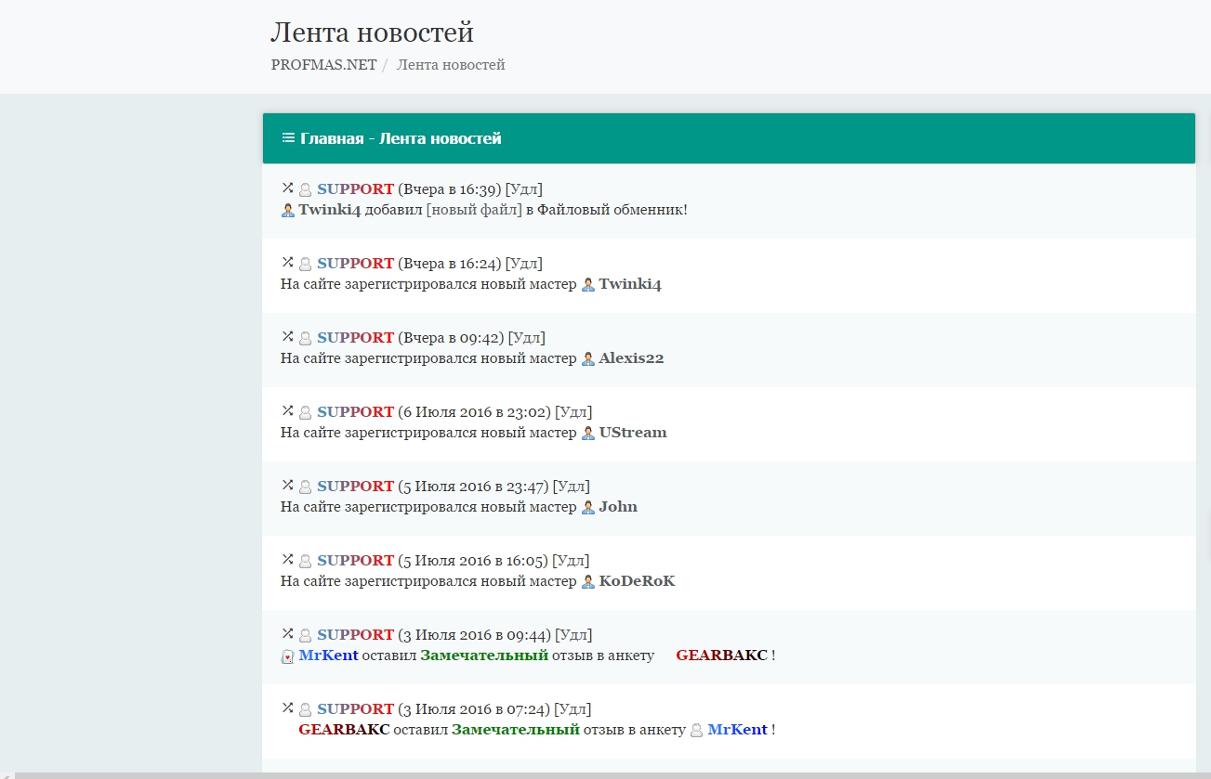Click shuffle icon in the 6 Июля 23:02 entry
This screenshot has width=1211, height=779.
(x=288, y=410)
